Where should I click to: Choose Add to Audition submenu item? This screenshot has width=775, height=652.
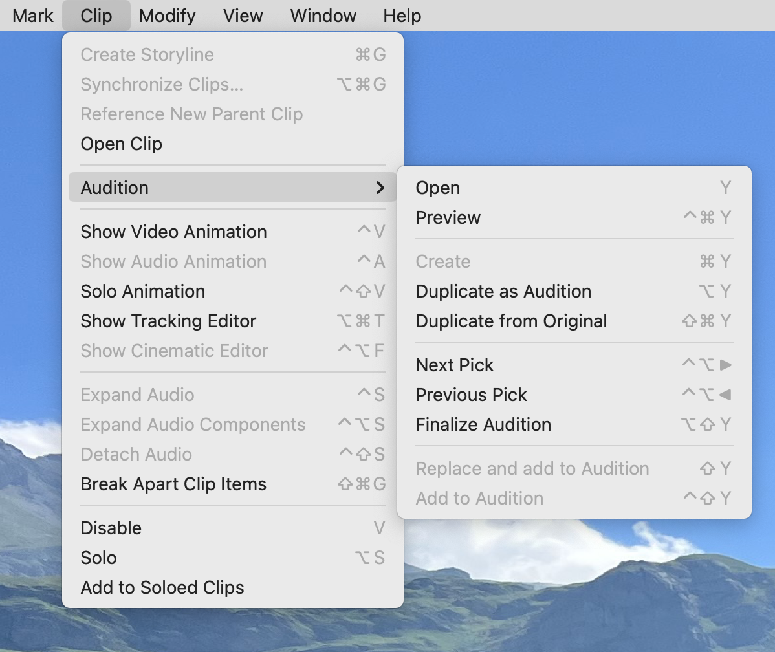coord(574,498)
